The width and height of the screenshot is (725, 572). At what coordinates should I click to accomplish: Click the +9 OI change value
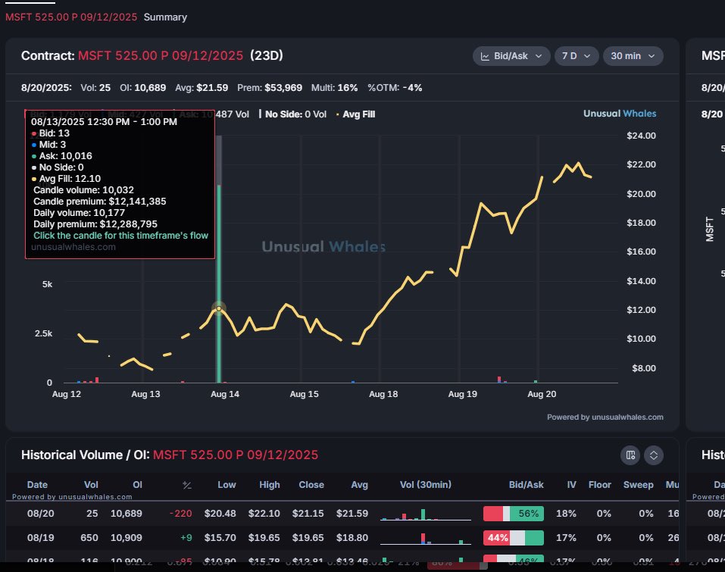click(x=186, y=538)
